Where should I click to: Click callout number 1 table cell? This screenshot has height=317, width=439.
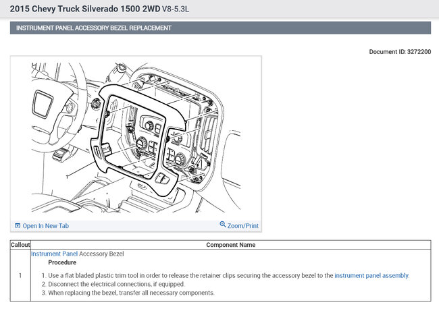point(20,275)
